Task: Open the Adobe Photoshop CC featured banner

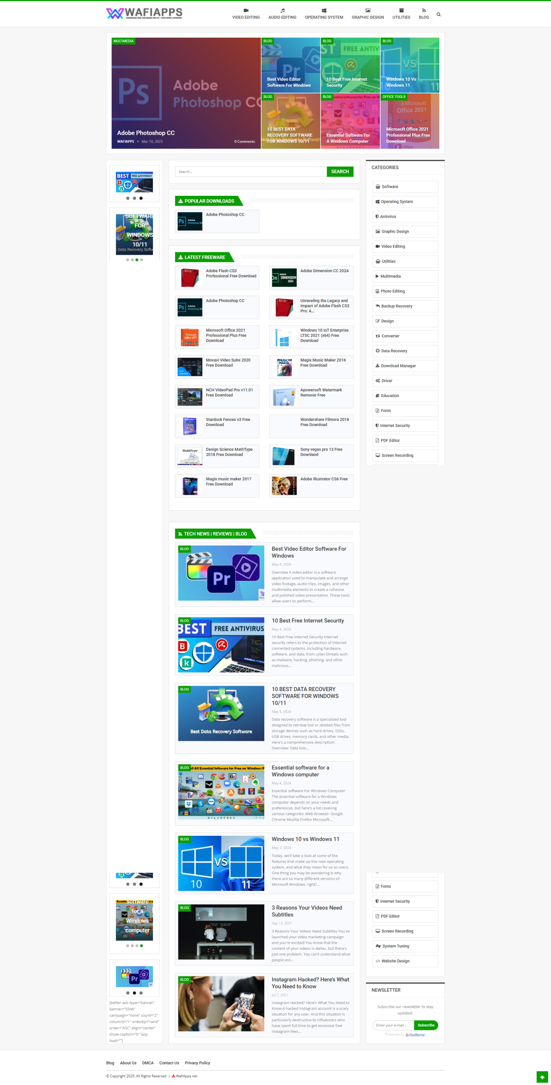Action: click(186, 93)
